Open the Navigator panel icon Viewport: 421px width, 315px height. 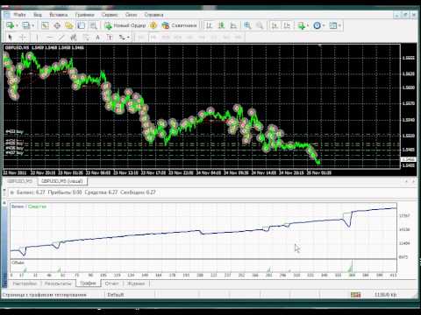click(x=69, y=25)
